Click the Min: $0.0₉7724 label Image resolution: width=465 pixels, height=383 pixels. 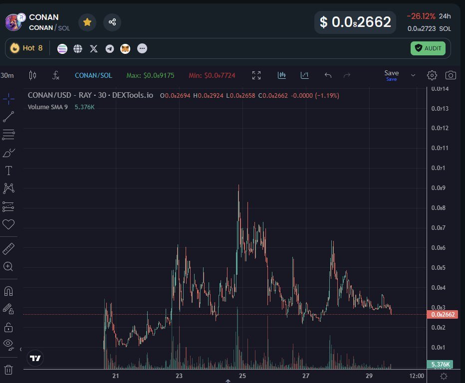(212, 75)
